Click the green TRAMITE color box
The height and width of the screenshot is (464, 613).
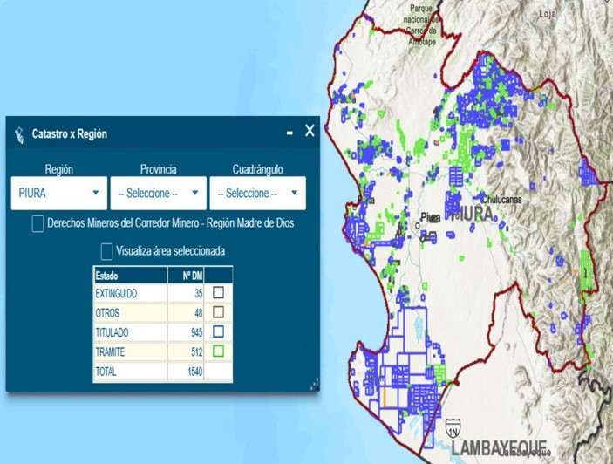coord(218,351)
